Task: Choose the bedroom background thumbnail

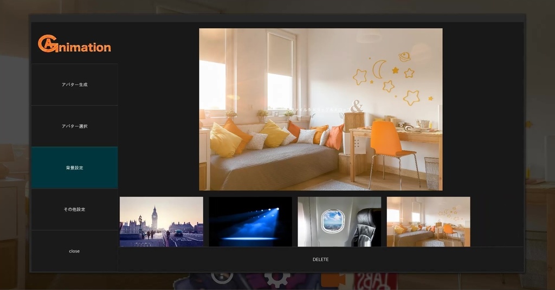Action: coord(429,222)
